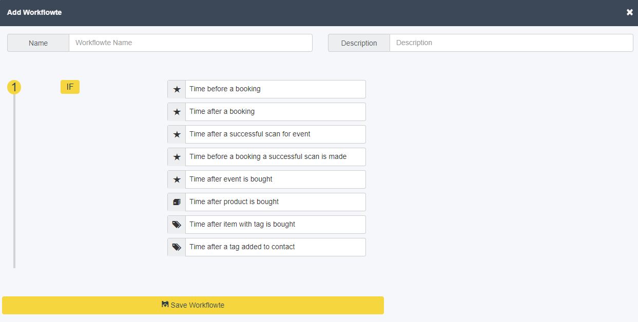Click star icon beside Time after a booking
638x322 pixels.
click(177, 112)
